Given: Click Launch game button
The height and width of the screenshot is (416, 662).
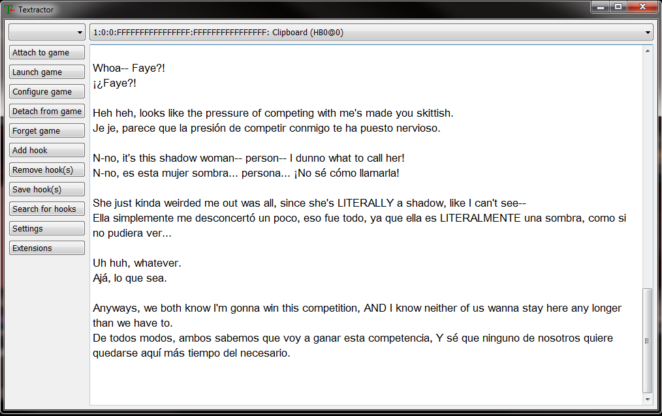Looking at the screenshot, I should click(x=47, y=72).
